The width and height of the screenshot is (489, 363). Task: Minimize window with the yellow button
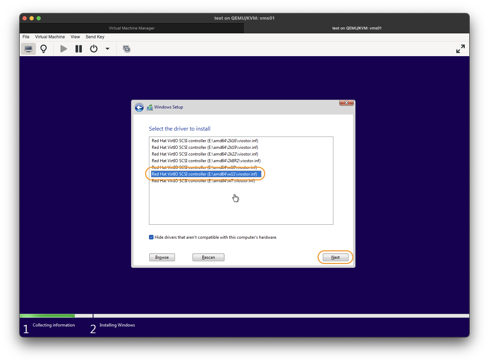(32, 18)
